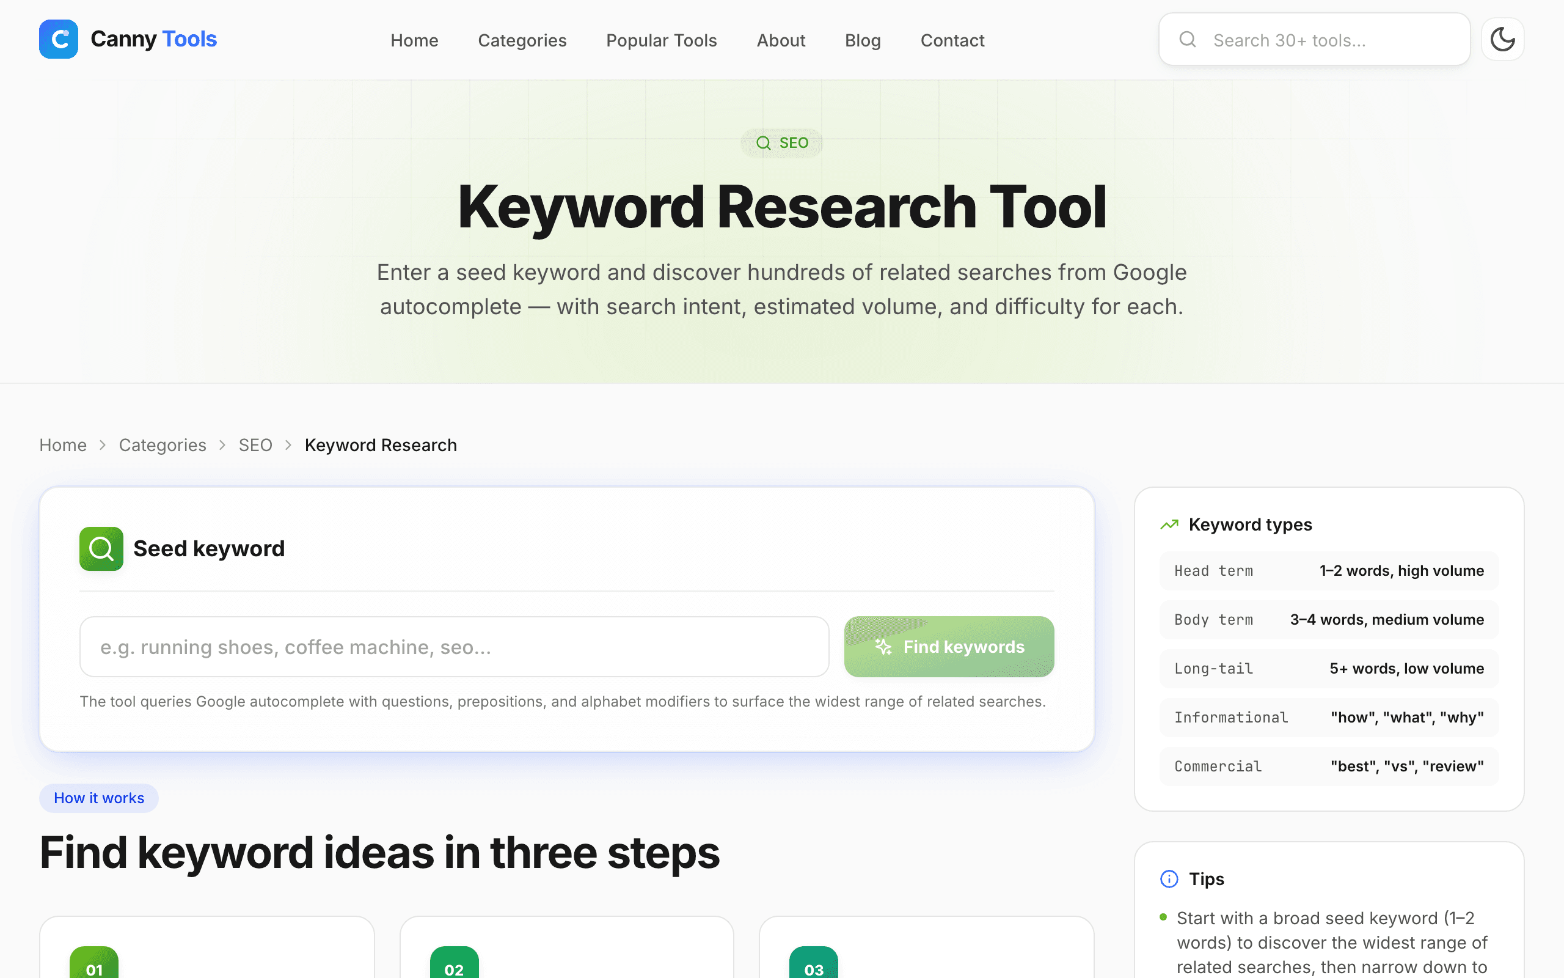Click the sparkle icon in Find keywords button
The width and height of the screenshot is (1564, 978).
883,646
